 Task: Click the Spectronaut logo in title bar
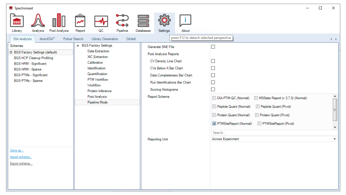coord(11,8)
